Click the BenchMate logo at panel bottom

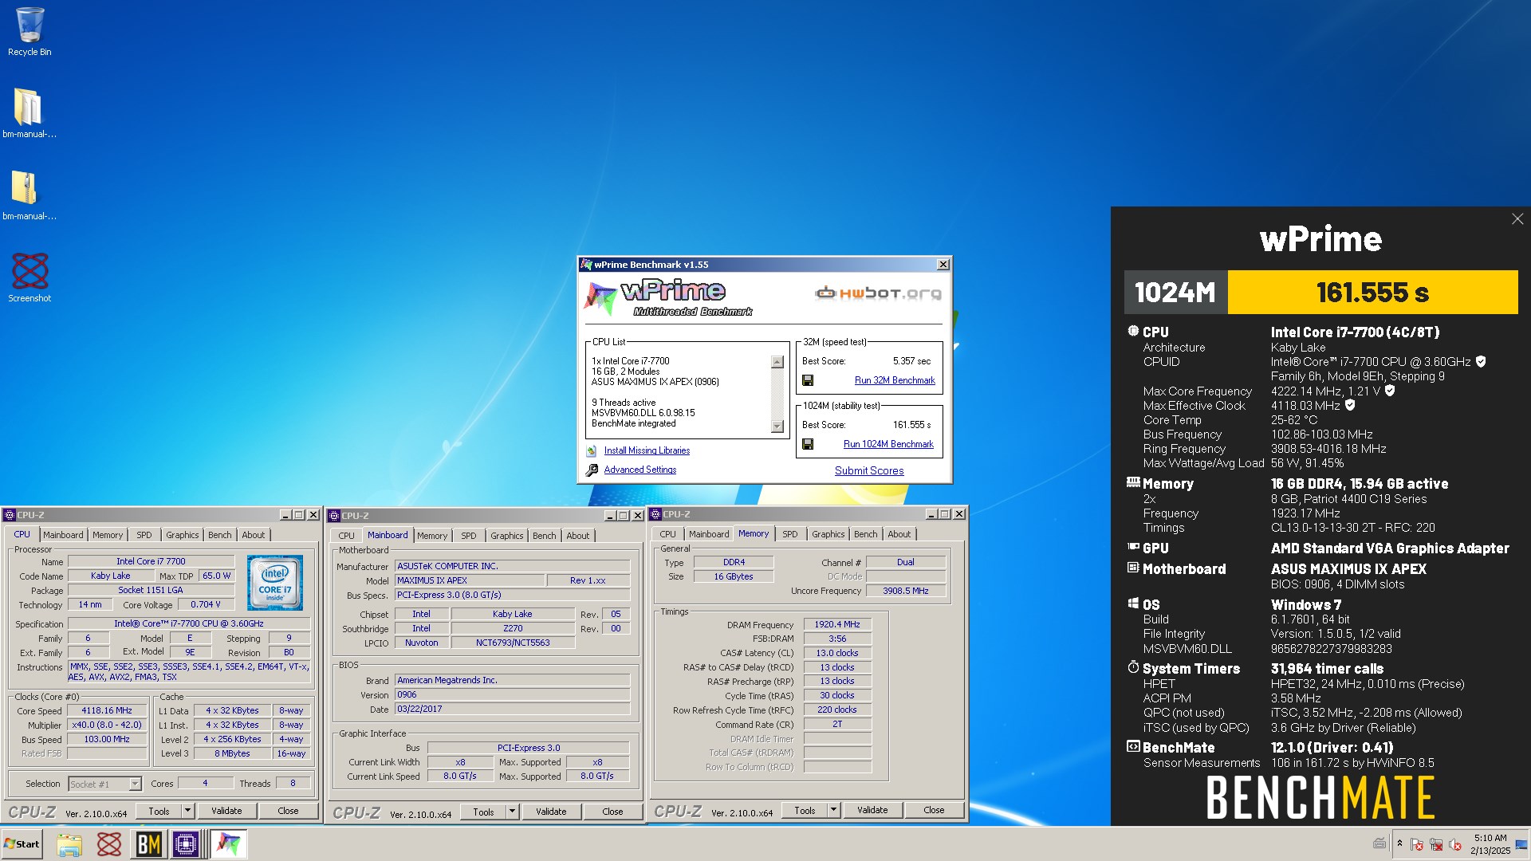[x=1320, y=798]
